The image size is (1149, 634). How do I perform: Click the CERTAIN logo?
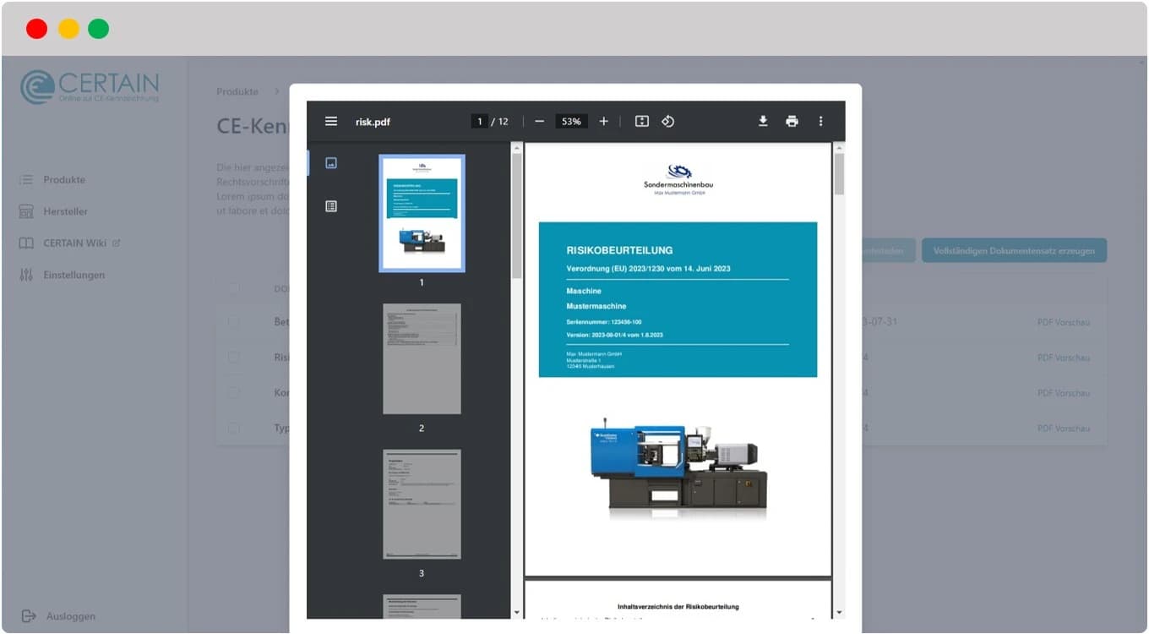(90, 87)
